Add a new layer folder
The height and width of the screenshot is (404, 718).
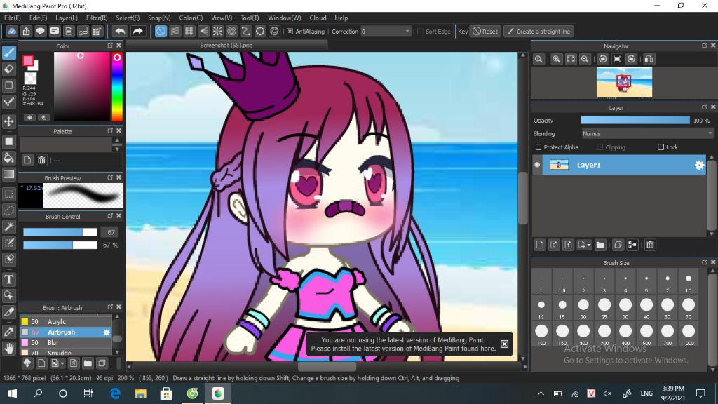pos(600,245)
